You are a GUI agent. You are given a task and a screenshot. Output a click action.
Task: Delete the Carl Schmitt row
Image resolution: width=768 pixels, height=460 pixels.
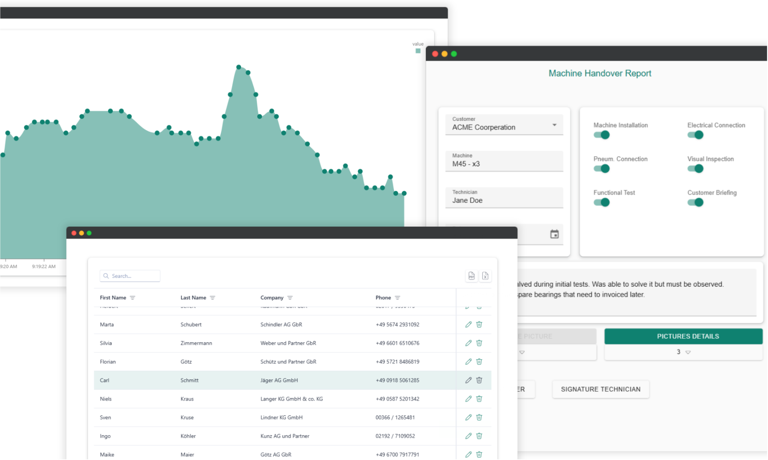(x=479, y=380)
